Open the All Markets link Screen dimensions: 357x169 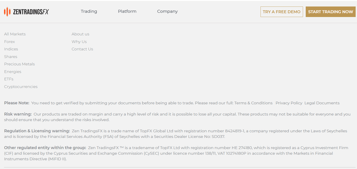[15, 34]
